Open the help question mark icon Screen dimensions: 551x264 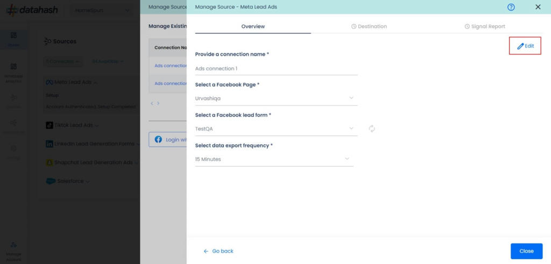[511, 7]
